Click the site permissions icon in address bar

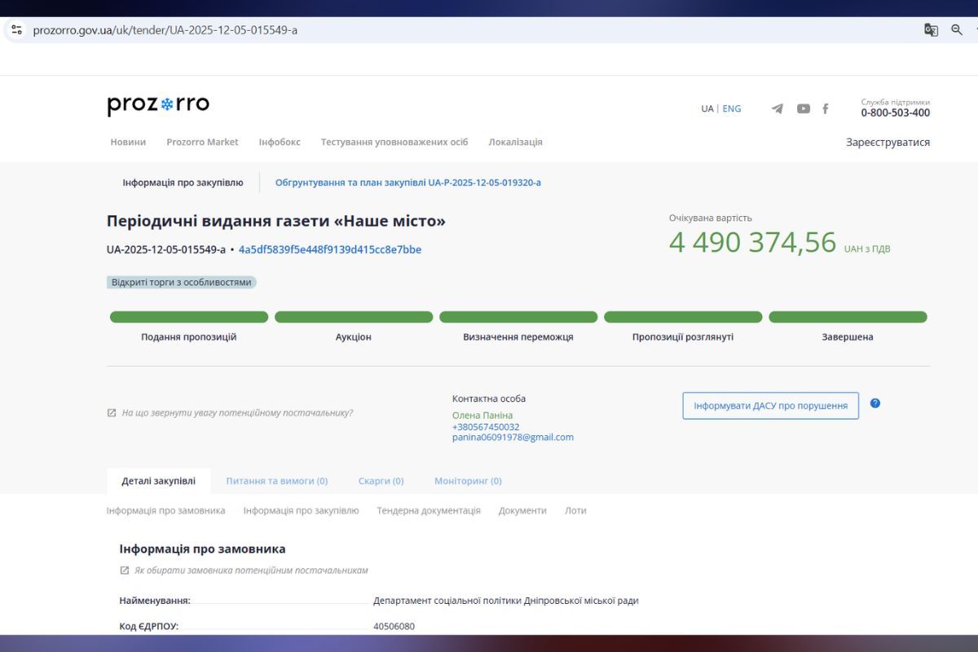pyautogui.click(x=17, y=29)
